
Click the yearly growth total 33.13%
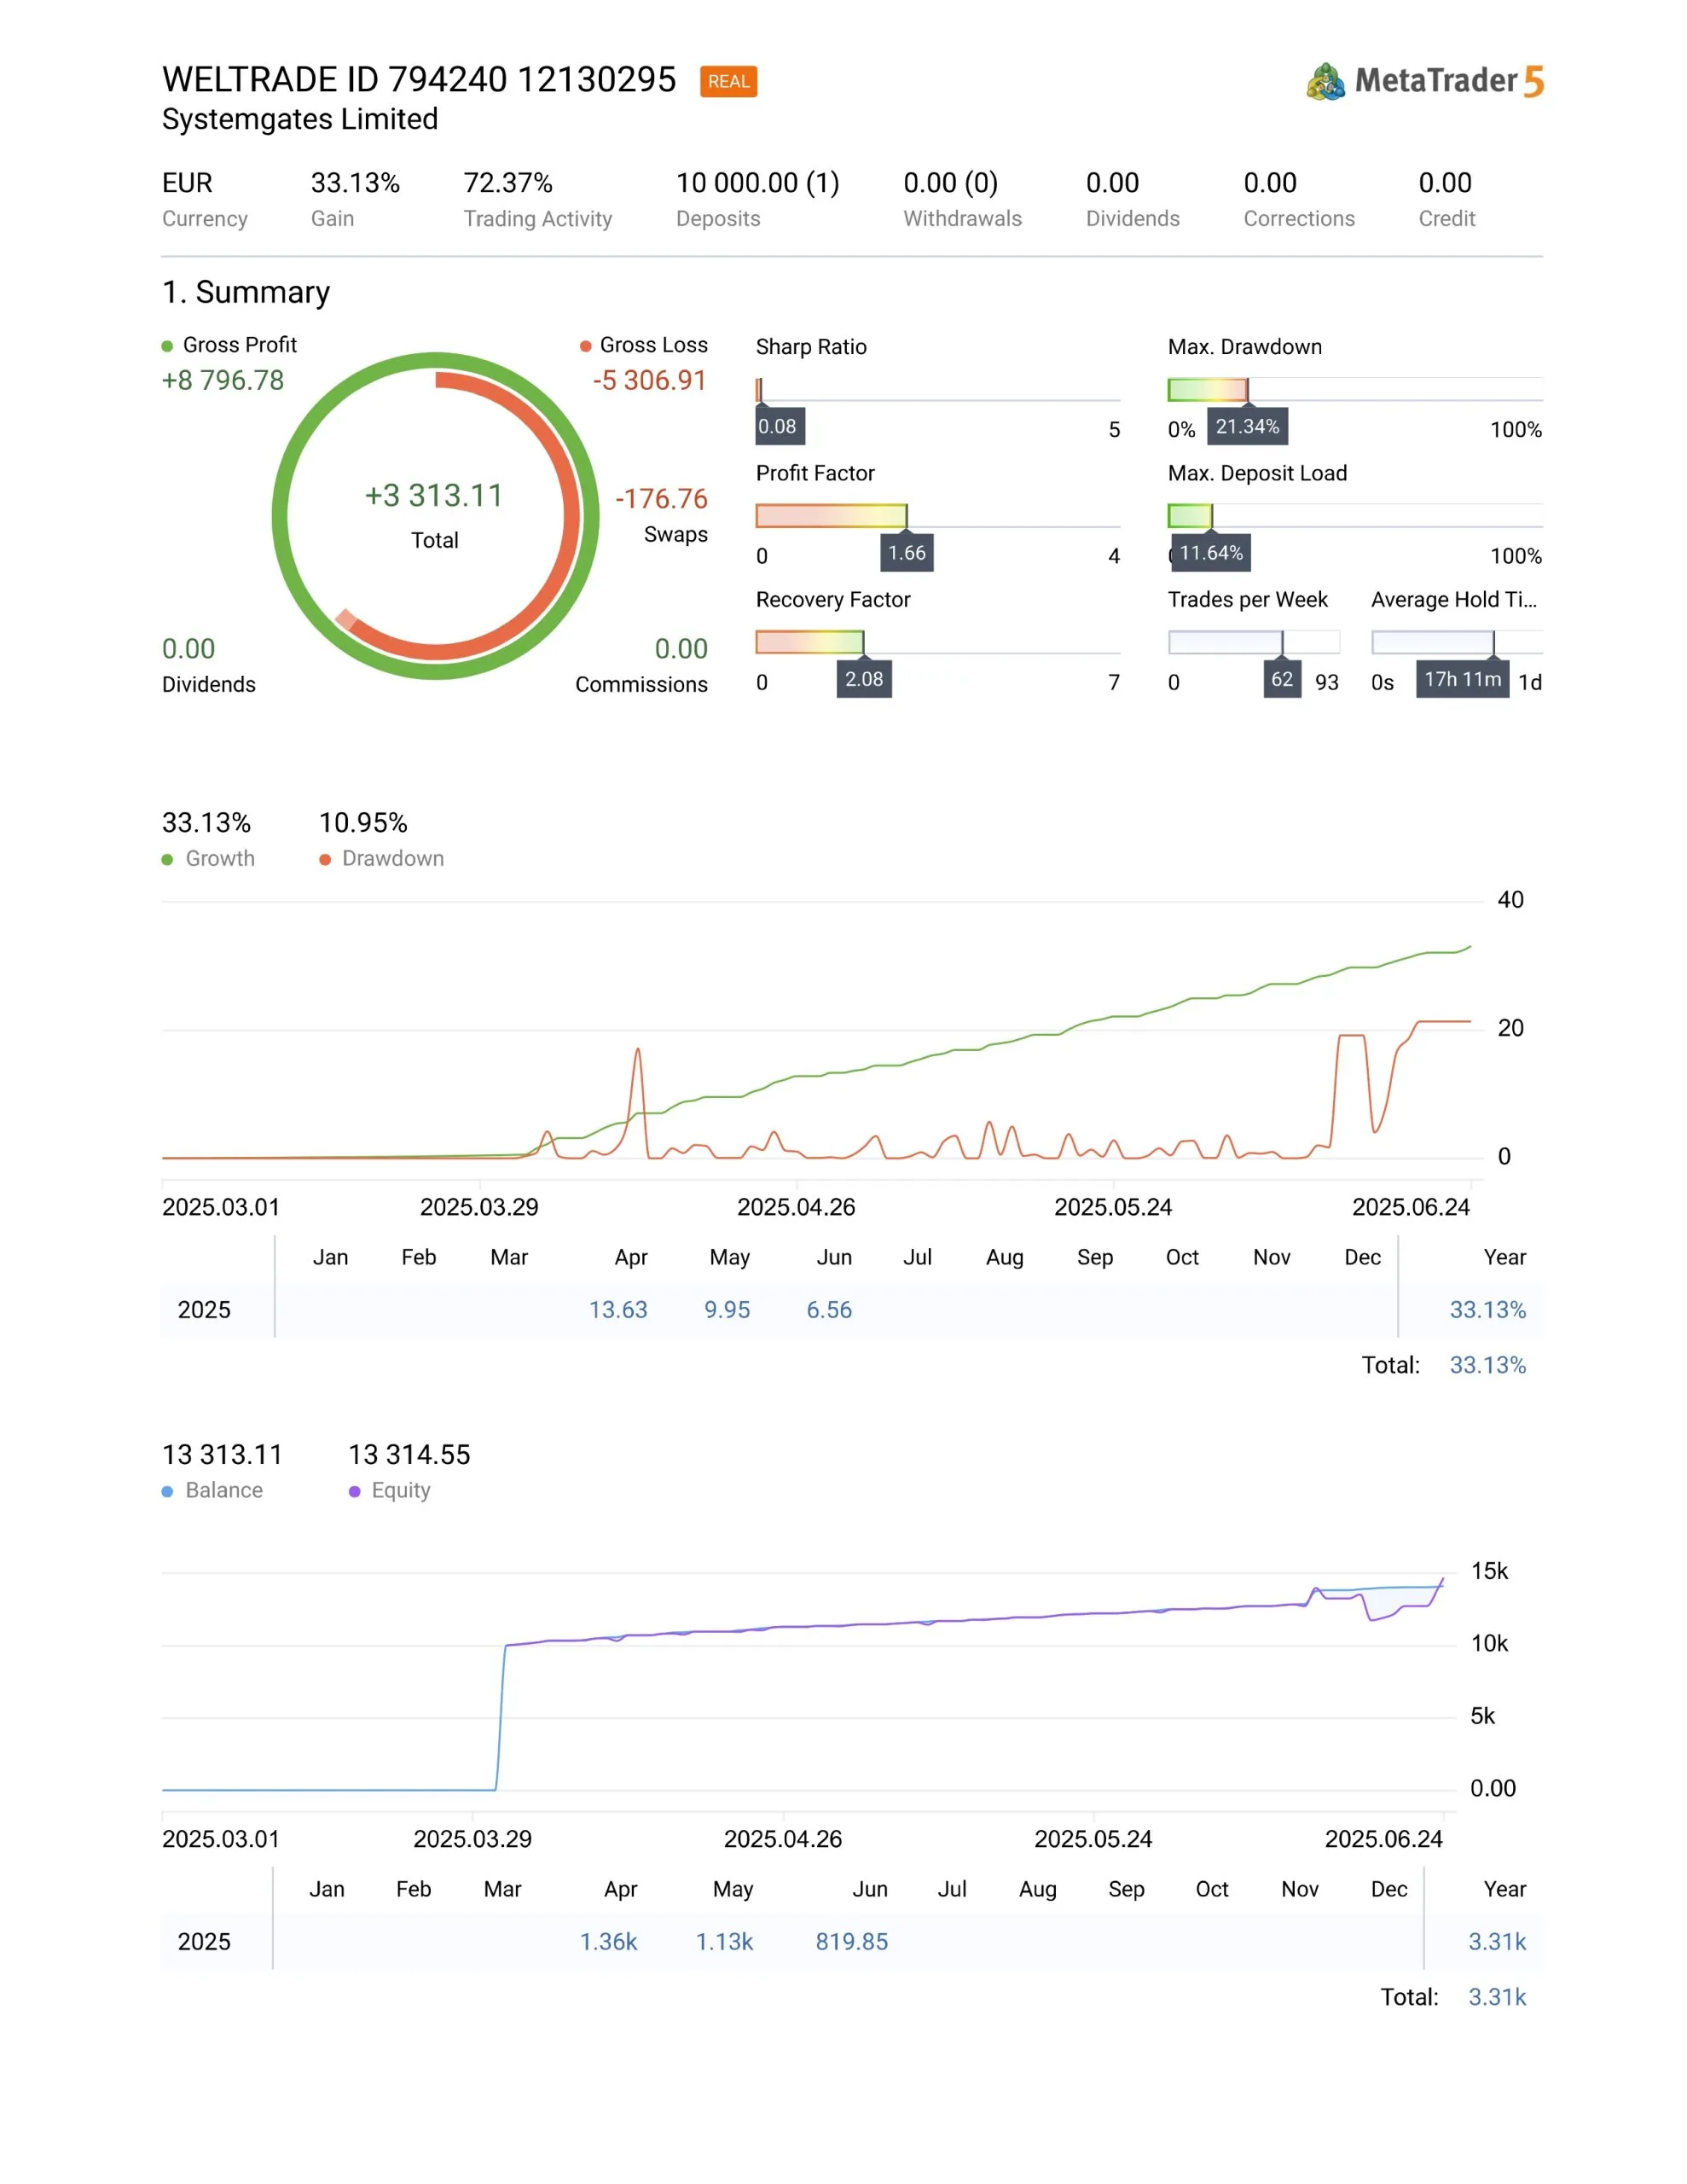(1487, 1309)
